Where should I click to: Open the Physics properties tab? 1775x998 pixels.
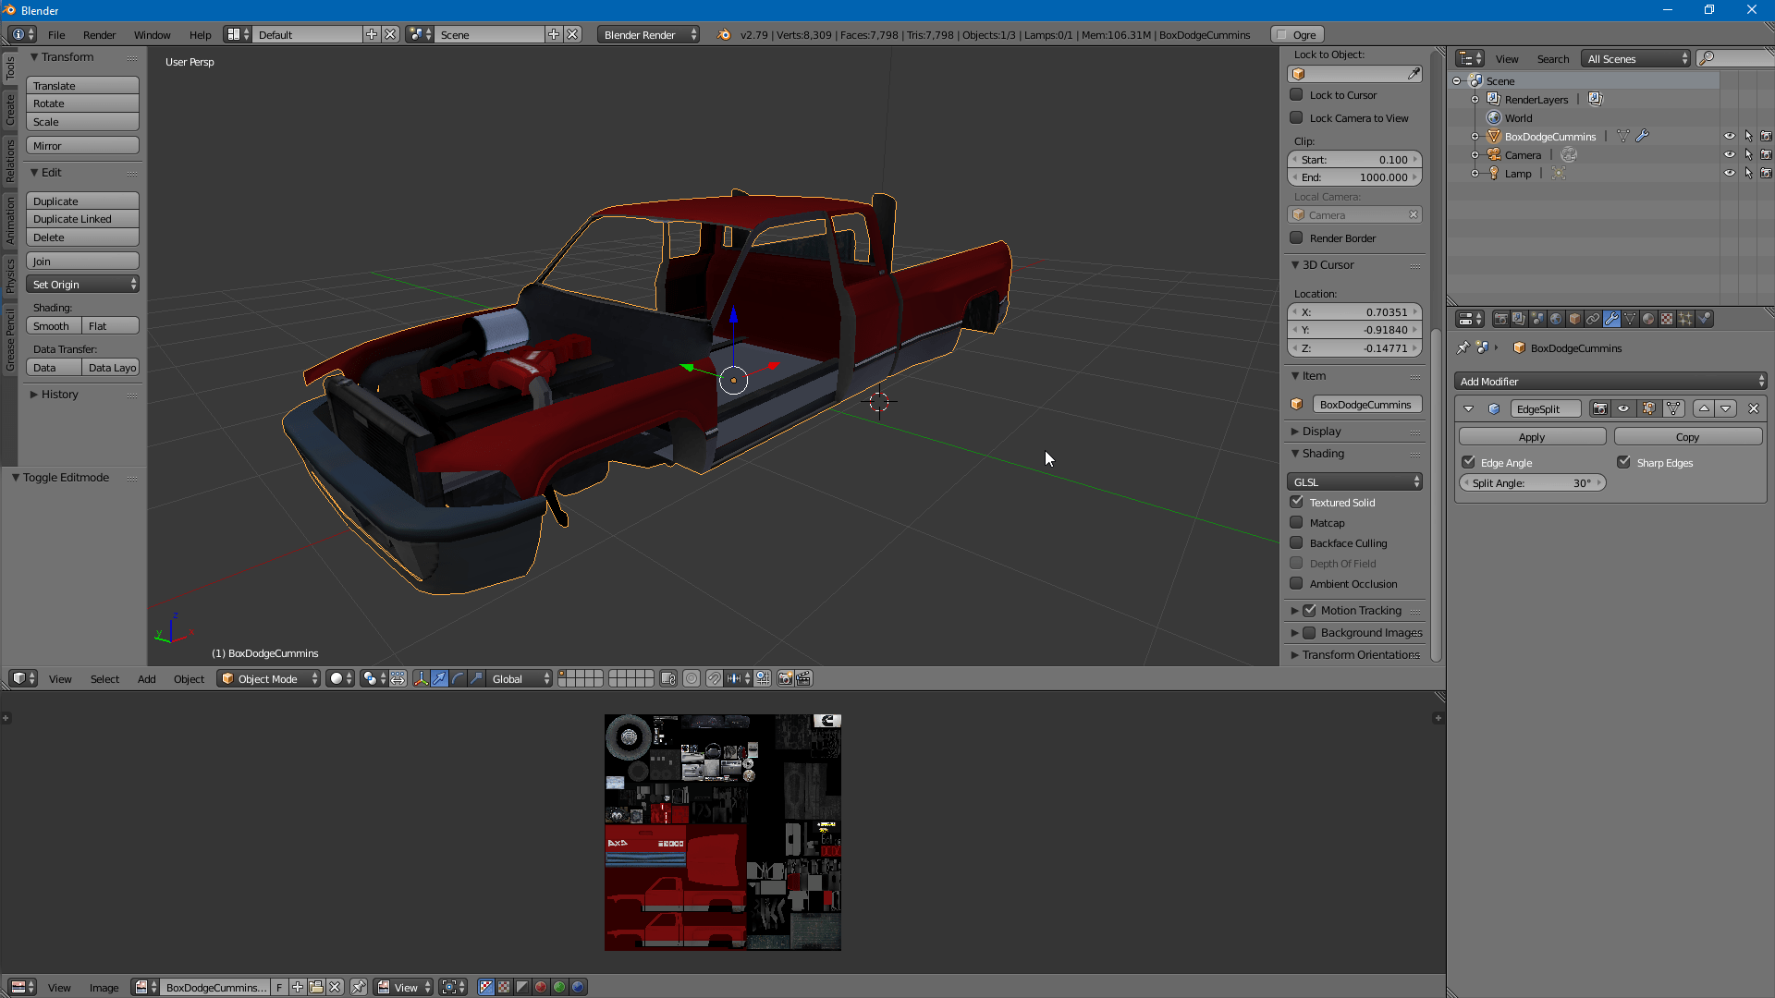click(x=1704, y=319)
